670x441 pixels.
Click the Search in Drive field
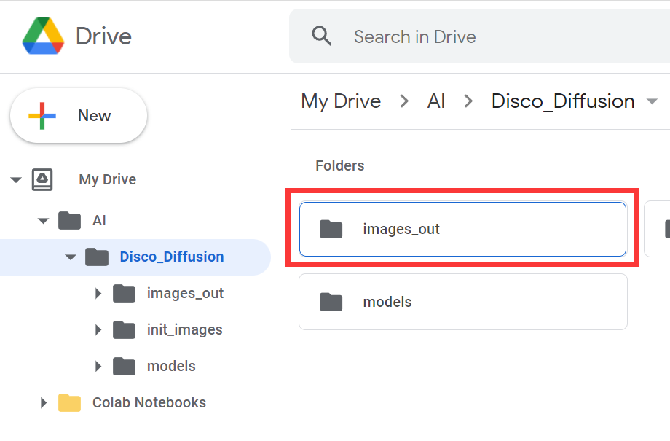[479, 36]
